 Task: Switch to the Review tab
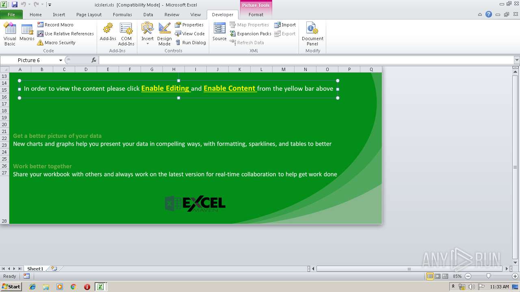(x=172, y=15)
